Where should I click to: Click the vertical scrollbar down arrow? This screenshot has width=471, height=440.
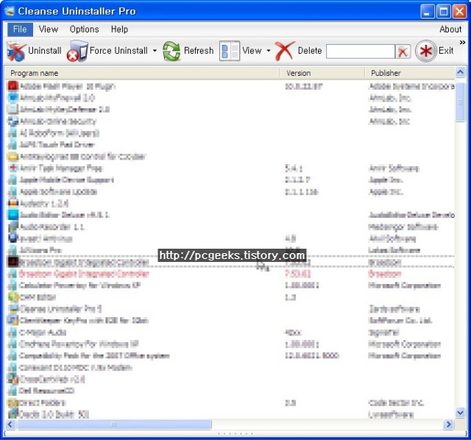click(460, 413)
